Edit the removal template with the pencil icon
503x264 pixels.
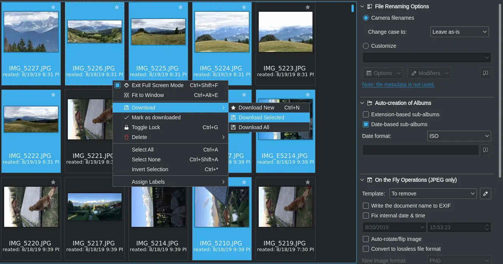485,194
